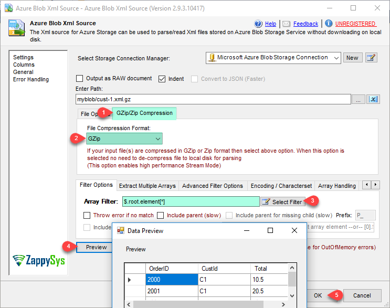Enable Include parent (slow) checkbox

(x=161, y=215)
